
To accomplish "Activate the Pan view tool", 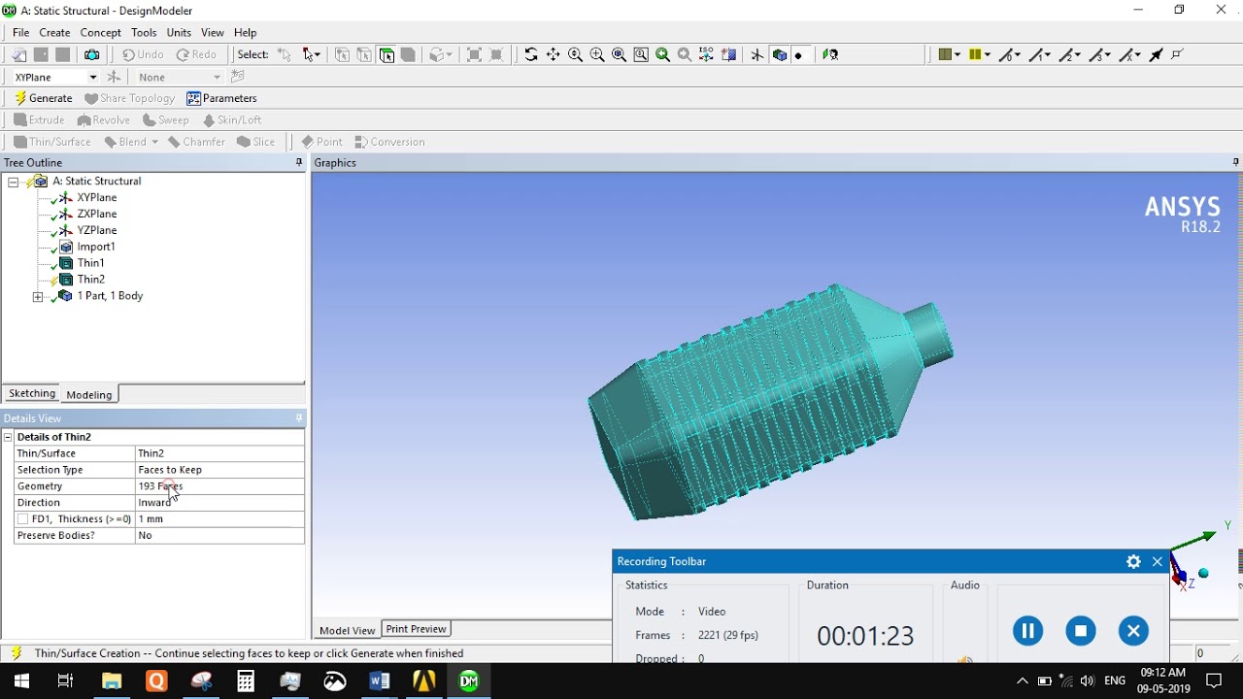I will coord(553,54).
